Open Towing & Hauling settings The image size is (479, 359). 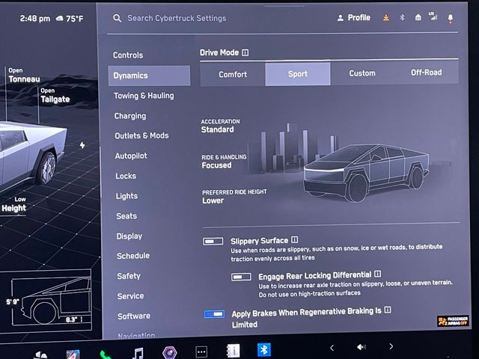tap(144, 96)
